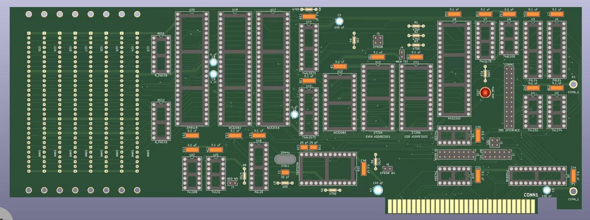This screenshot has height=220, width=590.
Task: Select the EPROM WS jumper J6
Action: coord(387,169)
